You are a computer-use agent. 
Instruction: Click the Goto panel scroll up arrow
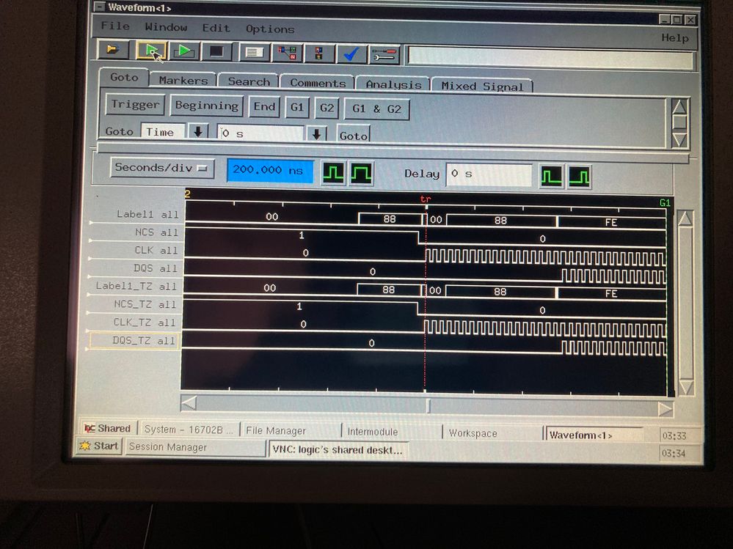click(679, 107)
